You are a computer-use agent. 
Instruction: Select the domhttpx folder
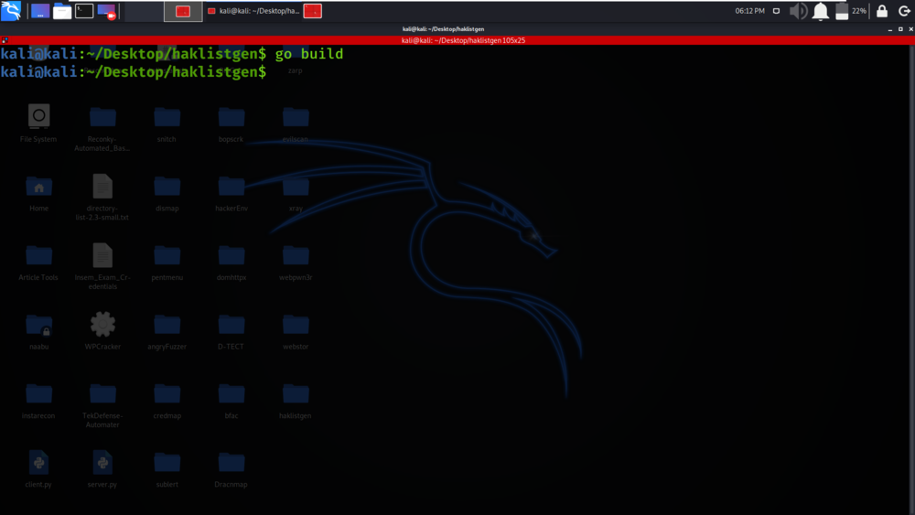click(x=231, y=263)
